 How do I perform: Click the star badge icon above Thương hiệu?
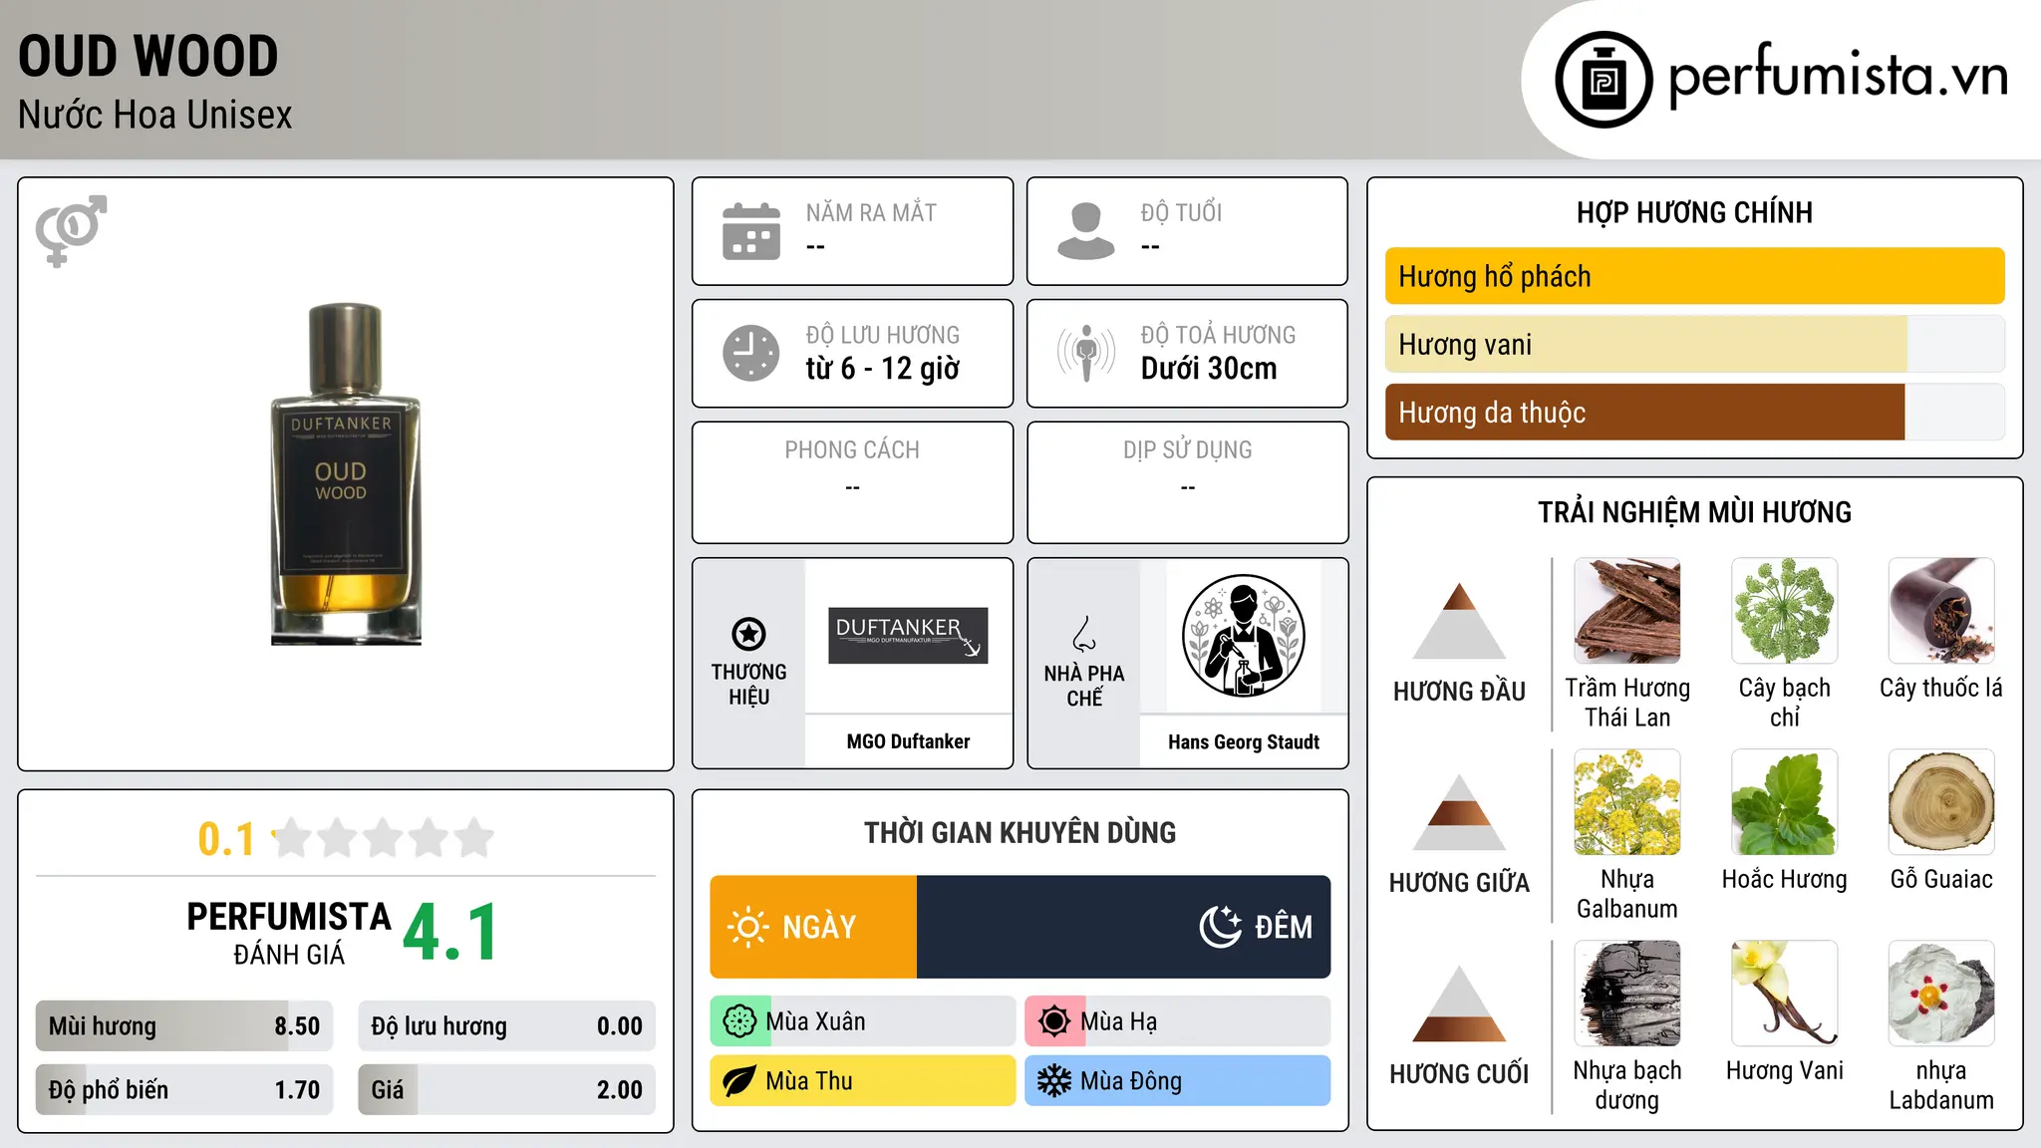coord(748,634)
